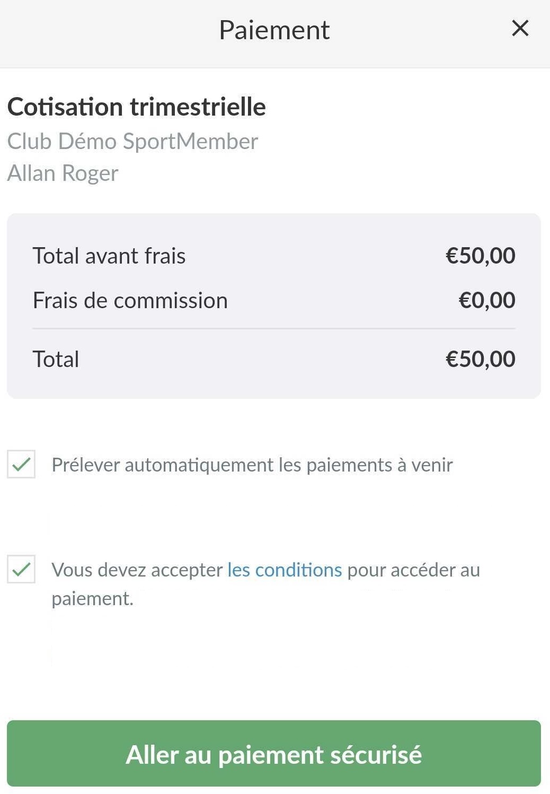Click the "Total avant frais" label
Viewport: 550px width, 794px height.
(x=109, y=256)
